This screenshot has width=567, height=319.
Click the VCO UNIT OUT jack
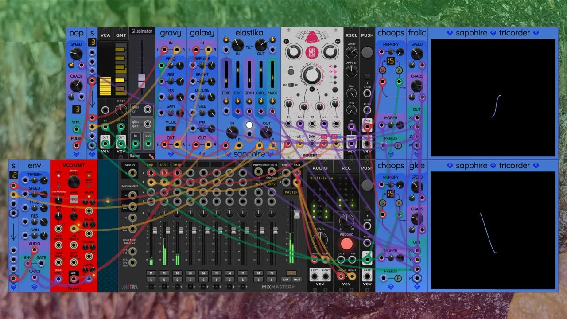pos(74,279)
